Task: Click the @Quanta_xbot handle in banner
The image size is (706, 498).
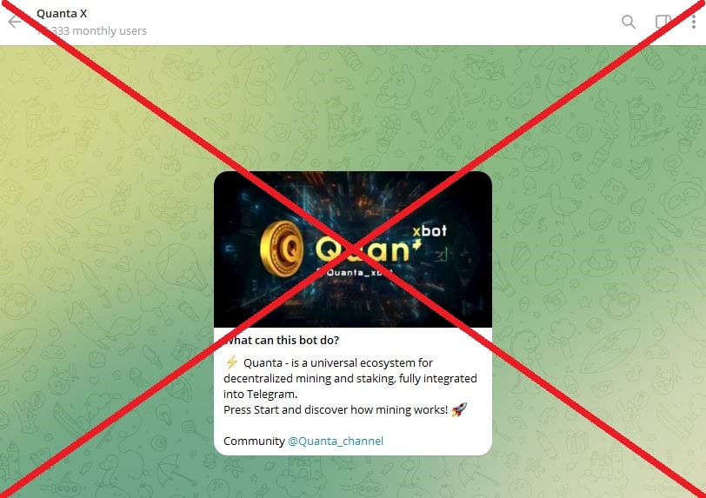Action: point(356,272)
